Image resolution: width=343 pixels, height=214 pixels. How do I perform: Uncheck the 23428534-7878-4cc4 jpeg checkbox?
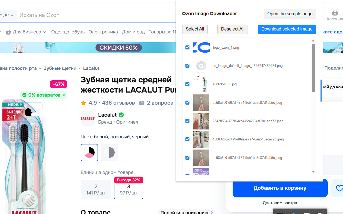point(188,121)
